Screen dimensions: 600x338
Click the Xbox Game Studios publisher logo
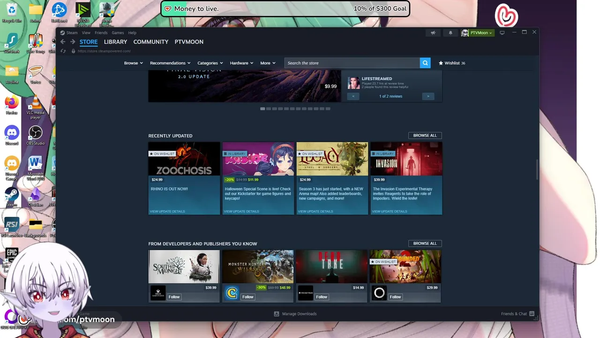click(x=158, y=293)
